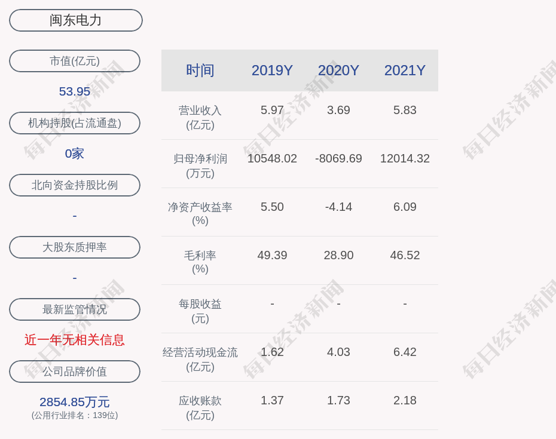Select the 公用行业排名：139位 ranking note
Image resolution: width=556 pixels, height=439 pixels.
point(75,415)
